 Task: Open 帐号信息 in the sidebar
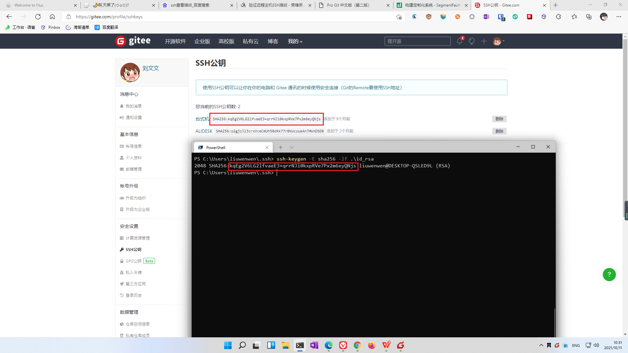coord(133,146)
